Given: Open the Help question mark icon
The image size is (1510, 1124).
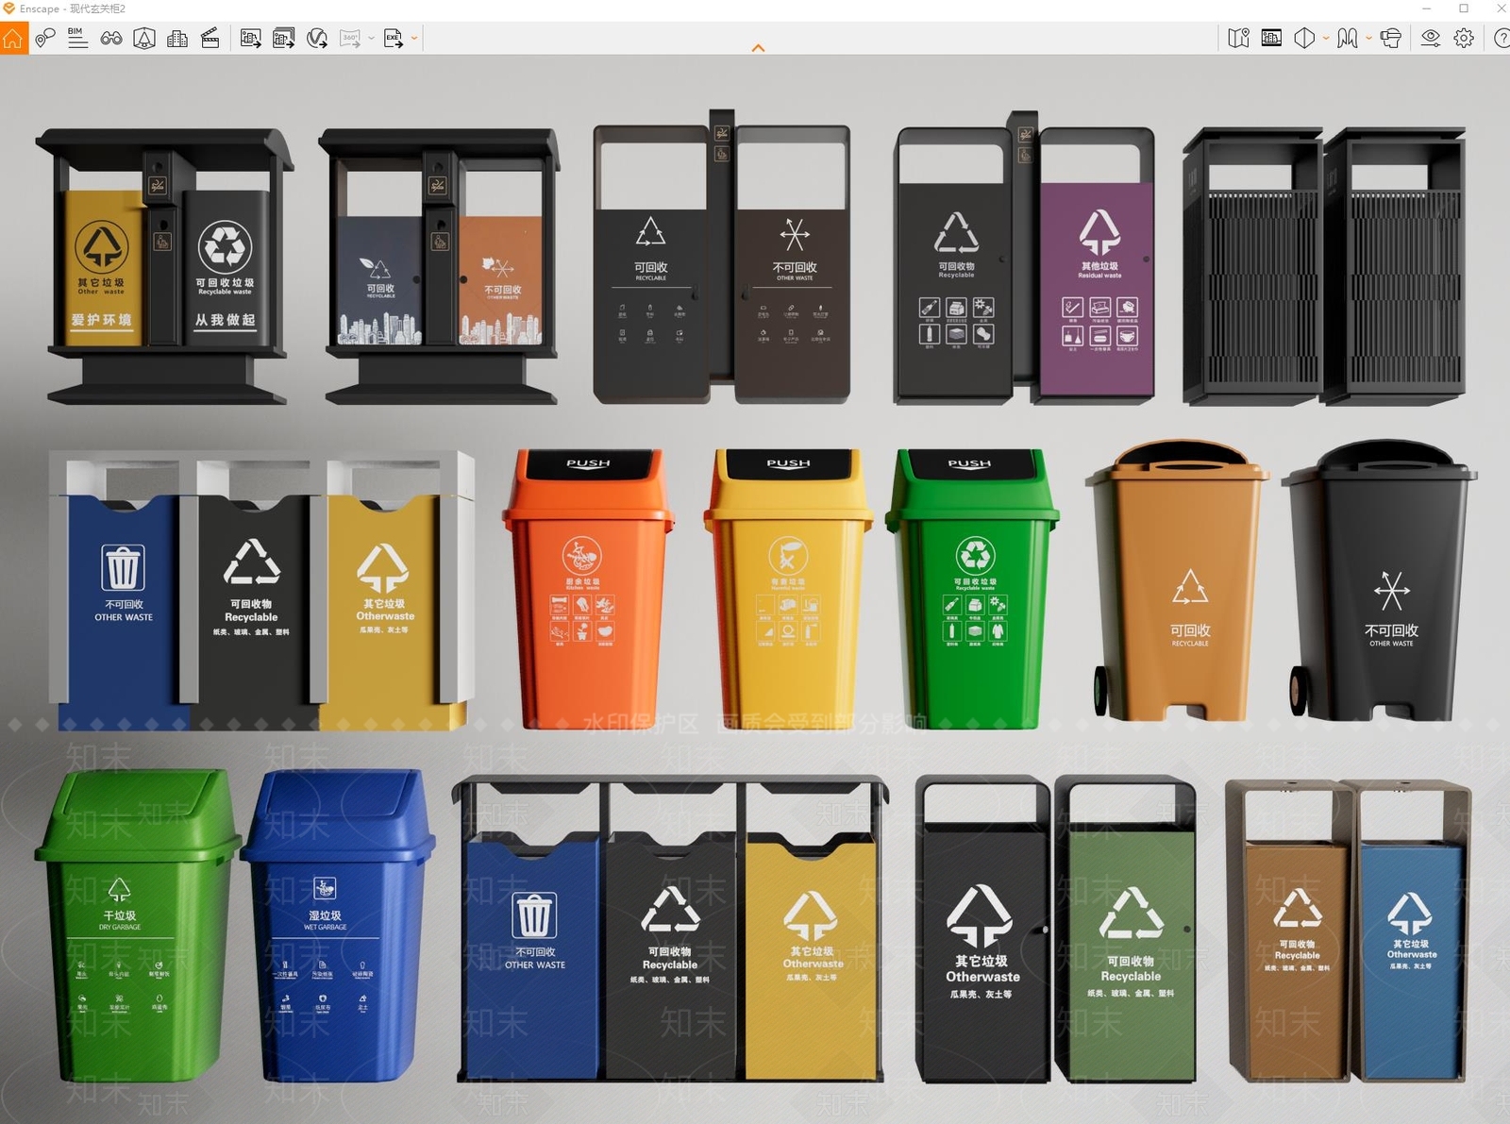Looking at the screenshot, I should pyautogui.click(x=1501, y=39).
